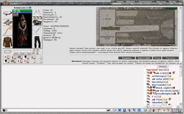The height and width of the screenshot is (114, 184).
Task: Open the Персонаж top menu
Action: pos(161,2)
